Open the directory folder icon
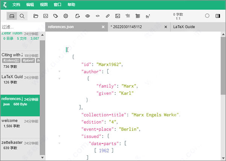 point(36,16)
